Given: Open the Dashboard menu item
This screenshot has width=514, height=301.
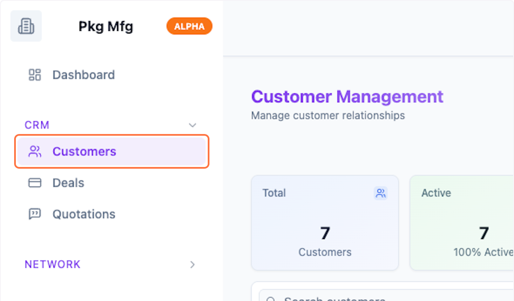Looking at the screenshot, I should coord(84,75).
